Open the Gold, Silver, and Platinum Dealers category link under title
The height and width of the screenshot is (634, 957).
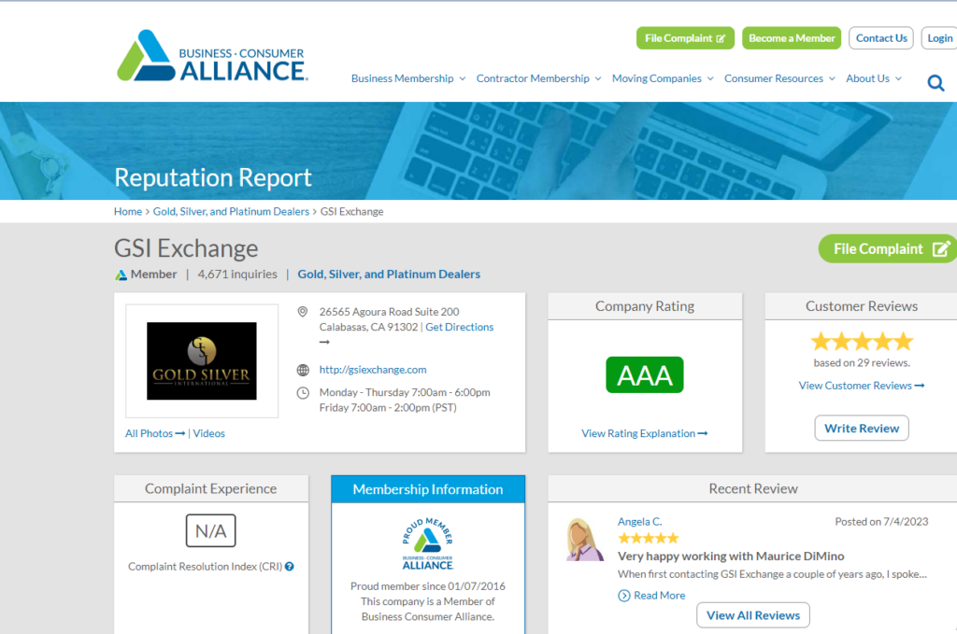pyautogui.click(x=389, y=275)
